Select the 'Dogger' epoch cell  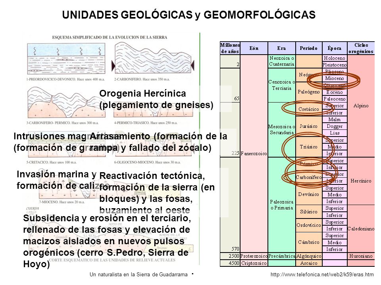pyautogui.click(x=335, y=126)
